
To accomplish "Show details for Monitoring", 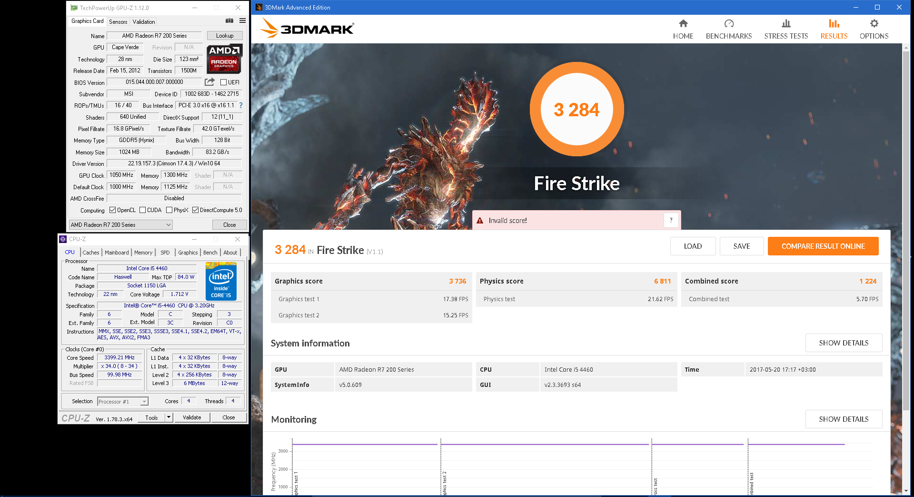I will (x=844, y=419).
